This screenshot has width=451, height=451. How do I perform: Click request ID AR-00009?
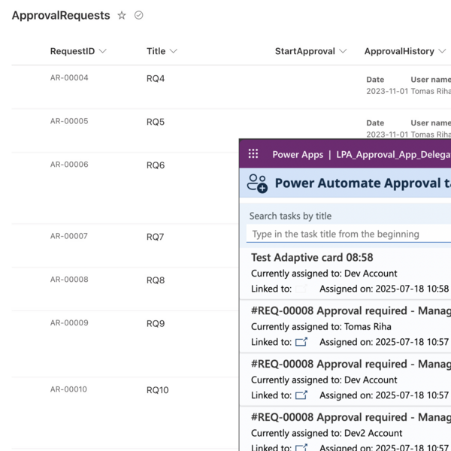(69, 323)
